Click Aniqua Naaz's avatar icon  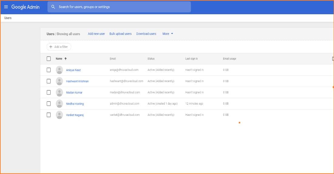pos(59,70)
